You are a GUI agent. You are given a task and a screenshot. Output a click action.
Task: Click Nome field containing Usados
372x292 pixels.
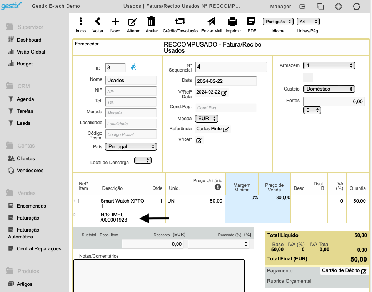tap(131, 80)
